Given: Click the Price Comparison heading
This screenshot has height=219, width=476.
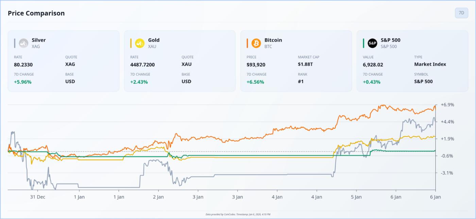Looking at the screenshot, I should (36, 13).
